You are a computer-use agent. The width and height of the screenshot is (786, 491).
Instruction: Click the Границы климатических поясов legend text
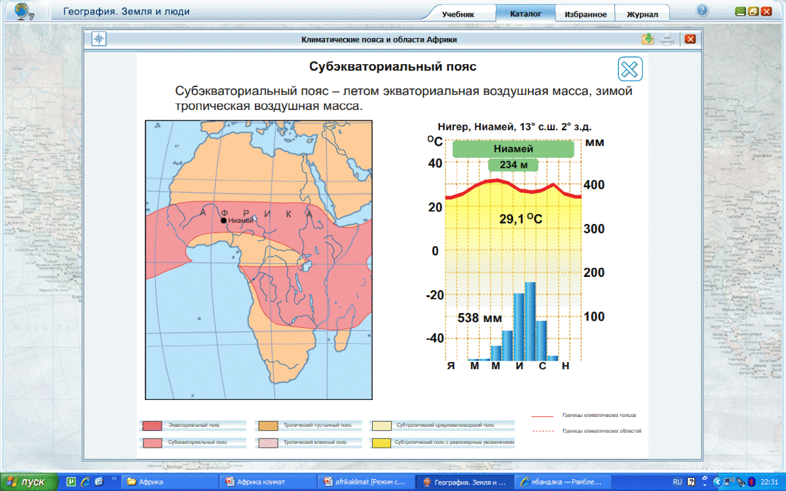point(599,415)
